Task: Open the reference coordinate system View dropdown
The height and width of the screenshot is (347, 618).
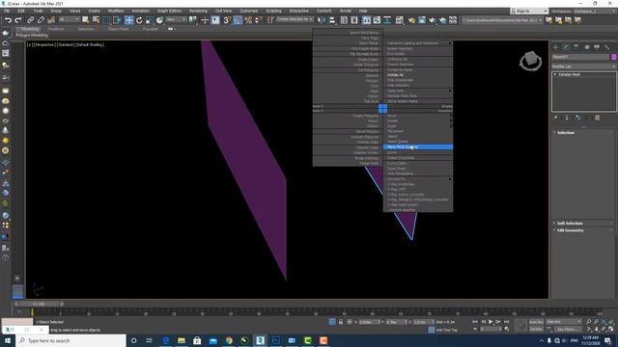Action: (x=176, y=19)
